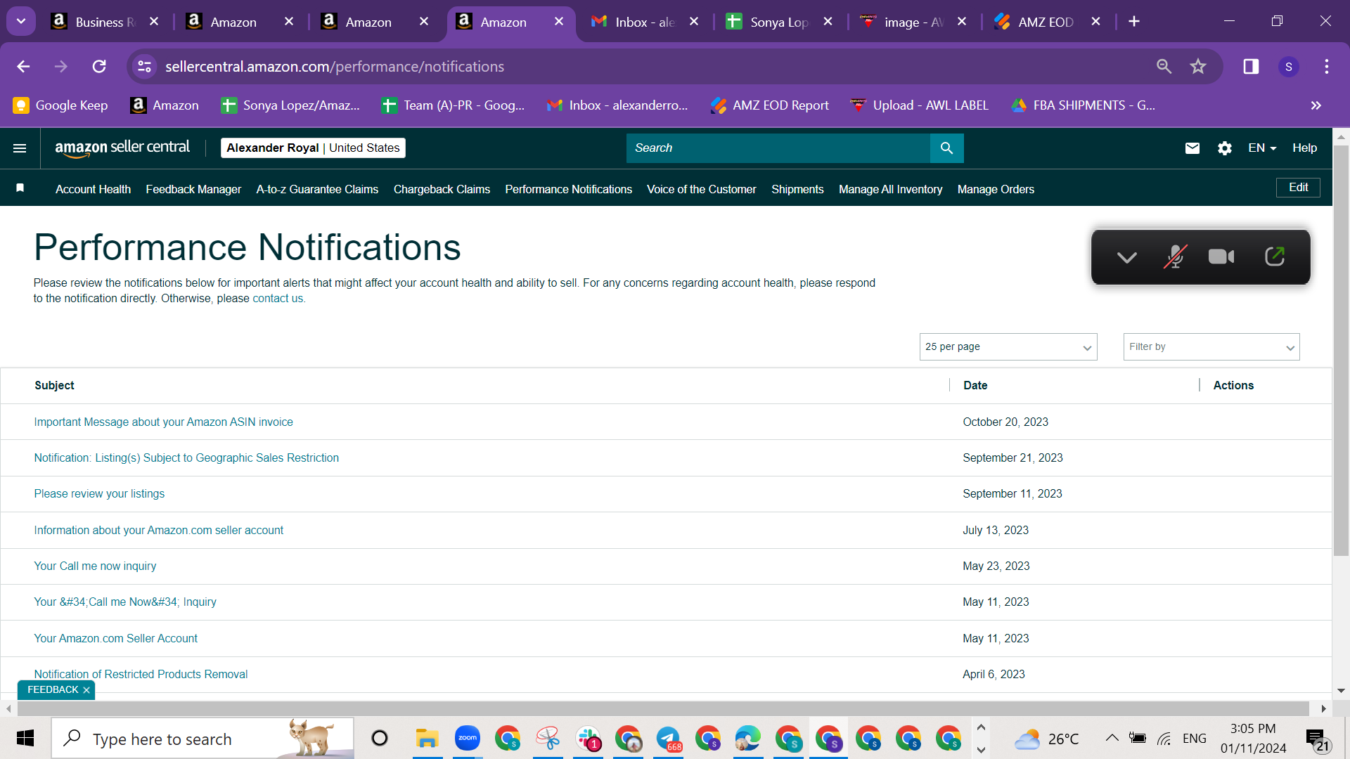Open A-to-z Guarantee Claims menu item
The image size is (1350, 759).
click(x=317, y=190)
